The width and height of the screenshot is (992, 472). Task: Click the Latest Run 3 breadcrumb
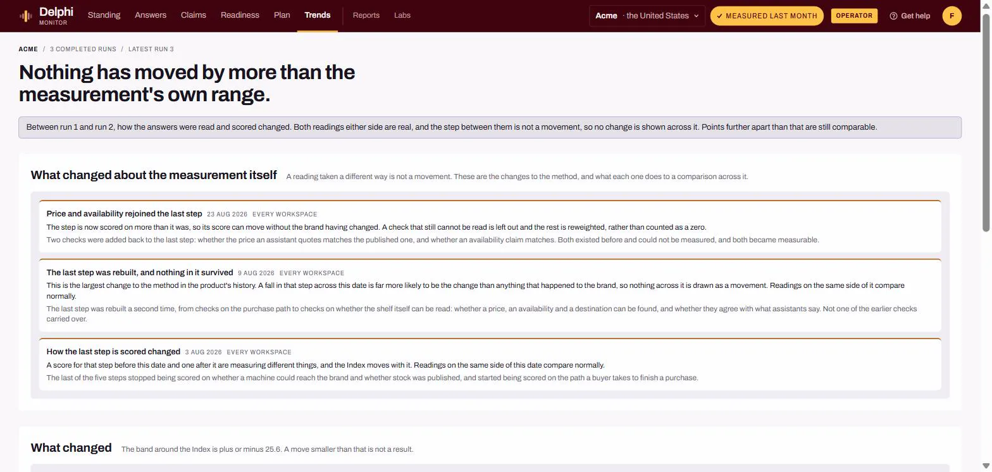pyautogui.click(x=151, y=49)
